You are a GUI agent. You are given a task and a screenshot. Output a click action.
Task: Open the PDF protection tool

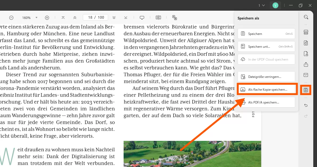coord(306,53)
